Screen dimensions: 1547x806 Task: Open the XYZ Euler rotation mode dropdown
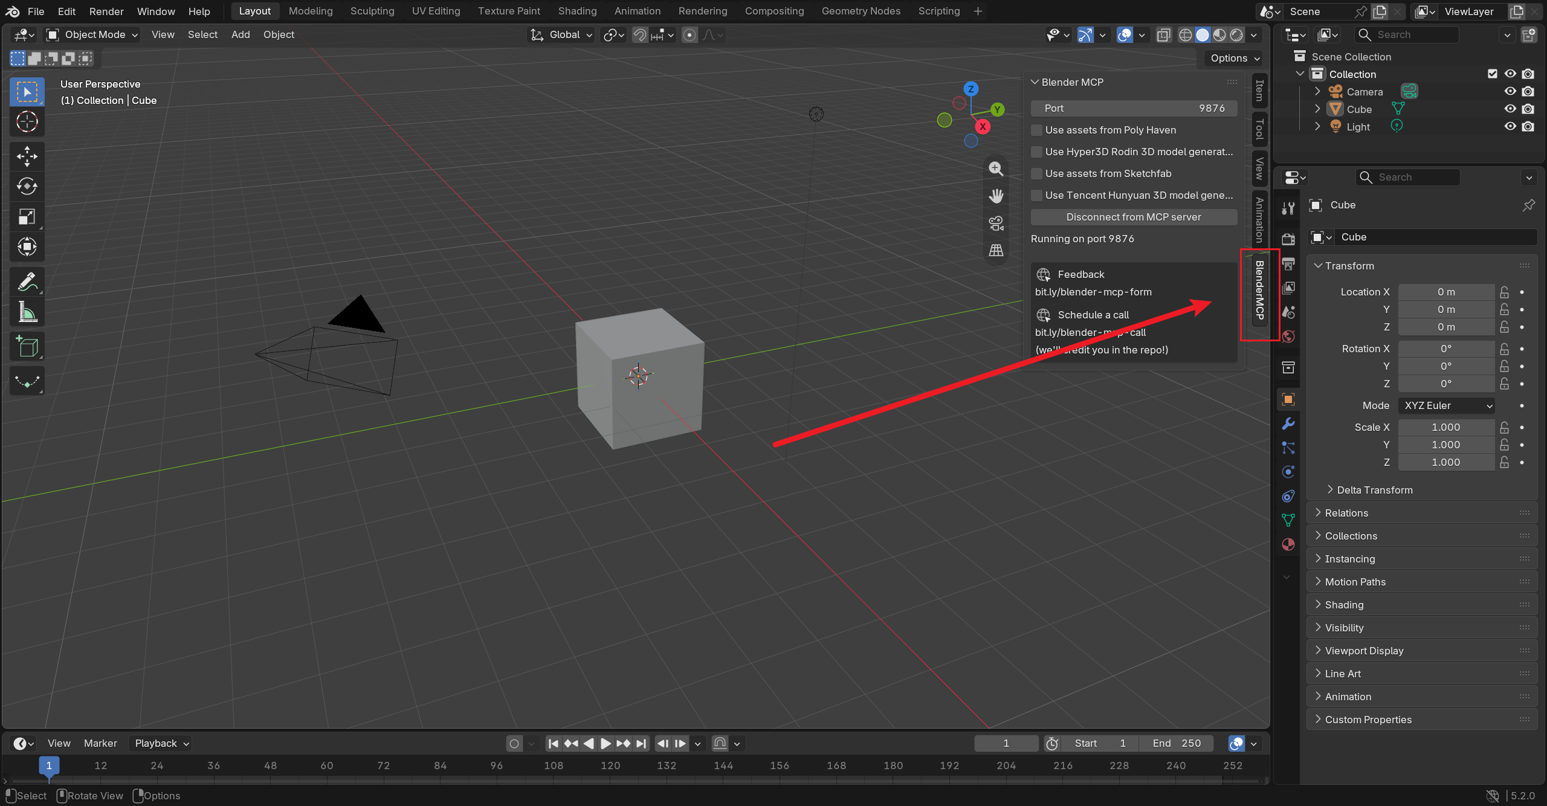point(1447,405)
